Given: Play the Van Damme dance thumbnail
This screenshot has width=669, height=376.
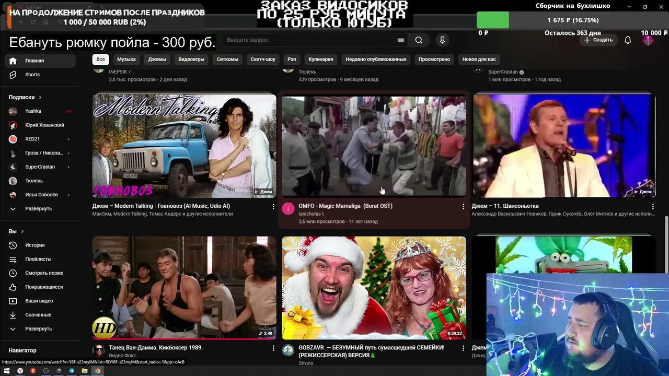Looking at the screenshot, I should 184,288.
